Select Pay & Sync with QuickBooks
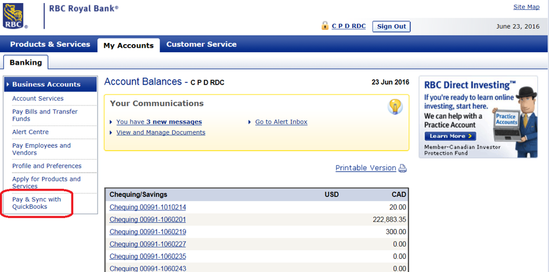549x272 pixels. pos(37,203)
